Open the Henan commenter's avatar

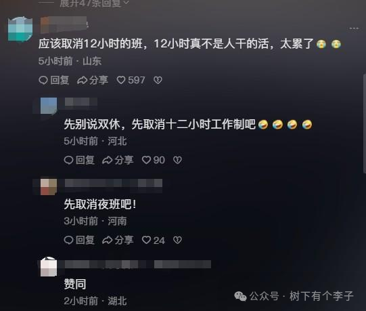pos(49,187)
